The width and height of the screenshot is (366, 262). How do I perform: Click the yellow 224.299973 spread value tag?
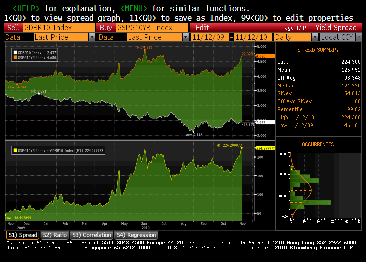[x=265, y=148]
